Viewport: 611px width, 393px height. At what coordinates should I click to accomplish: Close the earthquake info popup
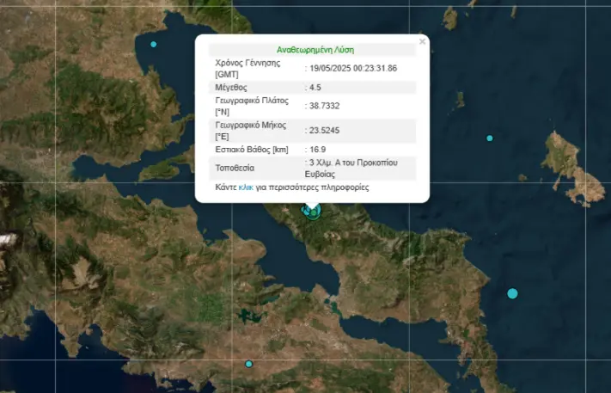tap(421, 41)
